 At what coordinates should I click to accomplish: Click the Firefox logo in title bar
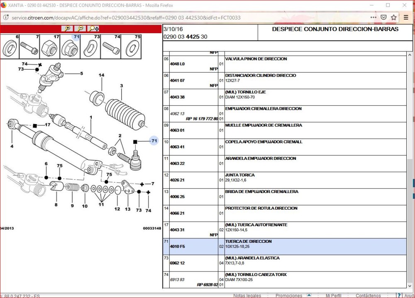point(3,5)
